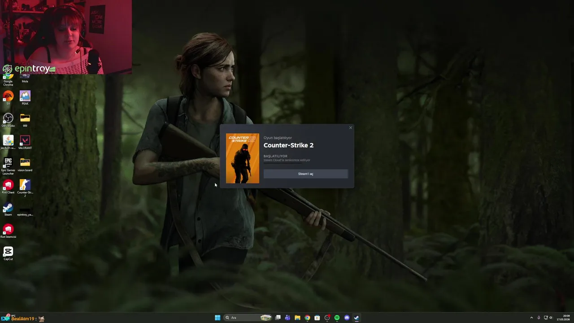
Task: Expand hidden system tray icons chevron
Action: tap(531, 318)
